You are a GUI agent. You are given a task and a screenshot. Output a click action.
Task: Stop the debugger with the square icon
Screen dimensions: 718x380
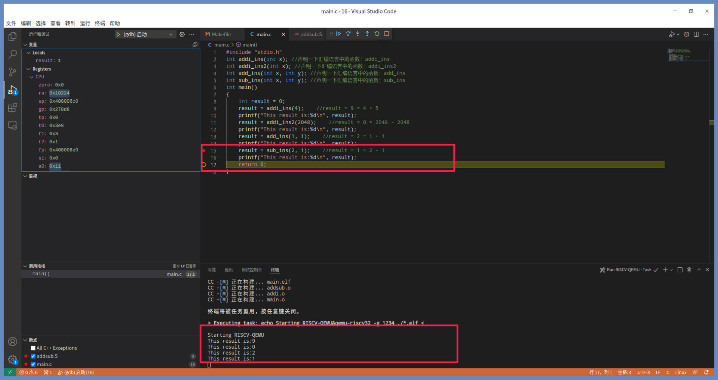(x=387, y=34)
